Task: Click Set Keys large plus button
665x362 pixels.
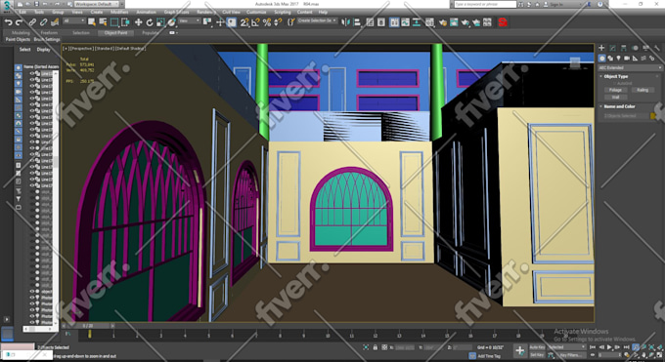Action: [519, 350]
